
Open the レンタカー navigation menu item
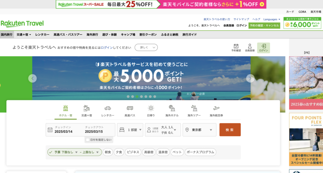(x=42, y=35)
